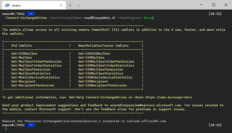Click Get-Help Connect-ExchangeOnline text

(x=98, y=97)
